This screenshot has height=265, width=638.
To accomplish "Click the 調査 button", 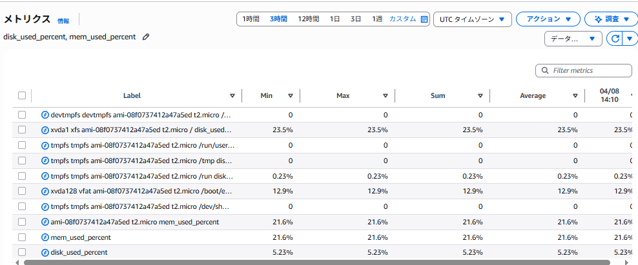I will [611, 19].
